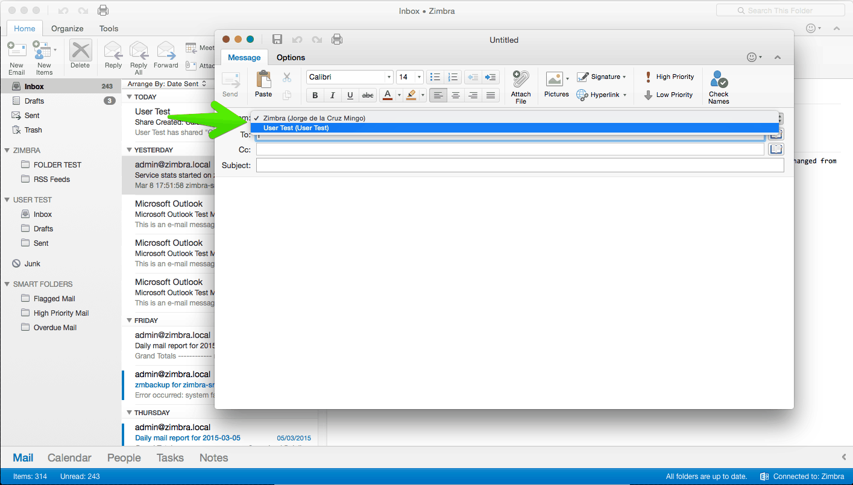The width and height of the screenshot is (853, 485).
Task: Click the Forward icon in the main window
Action: pos(166,50)
